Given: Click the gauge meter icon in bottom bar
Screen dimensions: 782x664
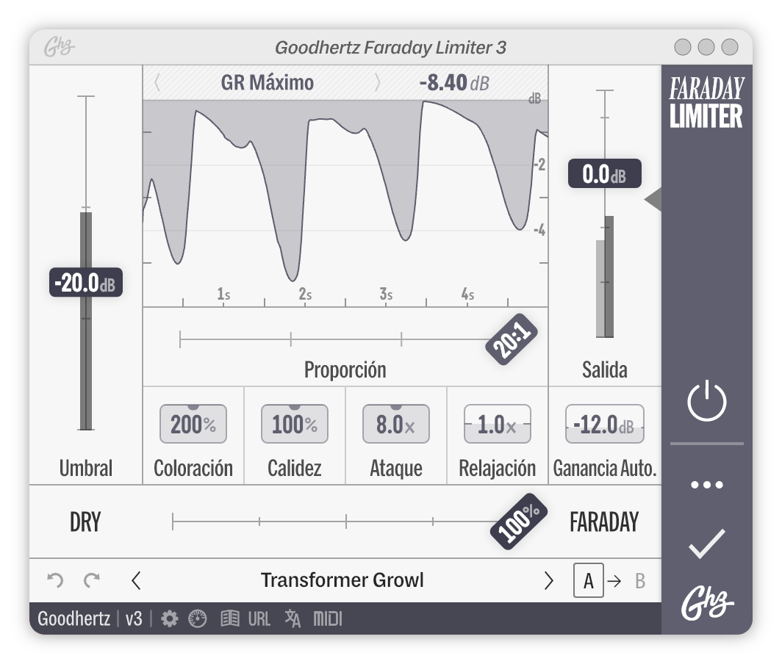Looking at the screenshot, I should pyautogui.click(x=198, y=618).
